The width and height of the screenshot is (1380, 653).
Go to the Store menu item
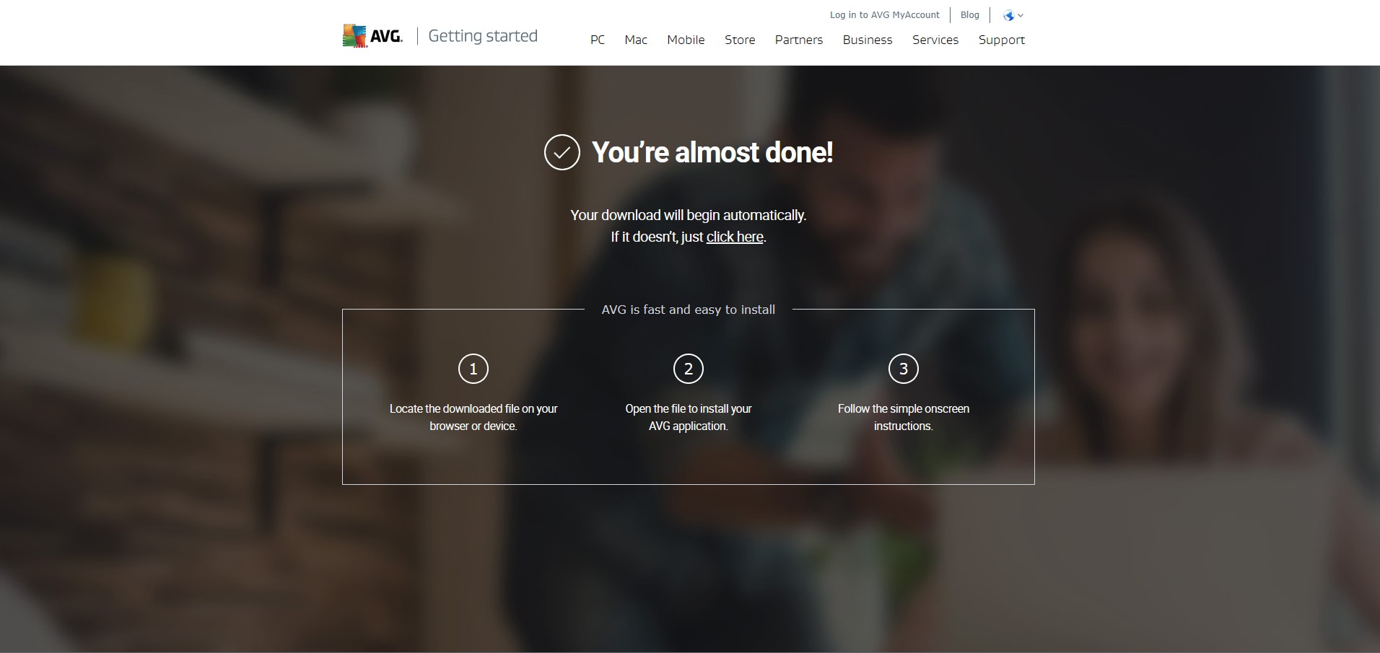click(x=740, y=40)
